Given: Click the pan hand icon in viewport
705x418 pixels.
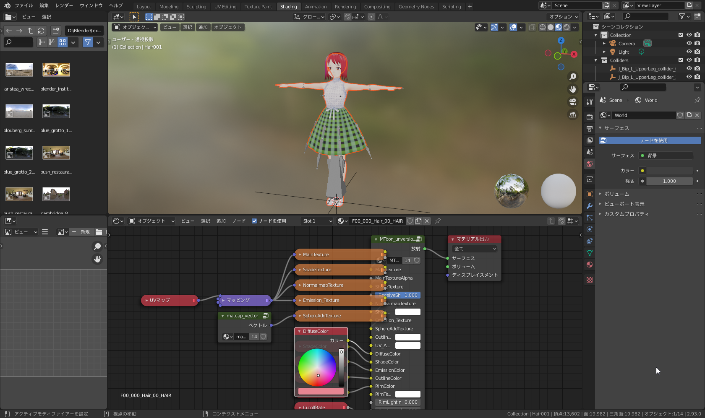Looking at the screenshot, I should click(x=573, y=89).
